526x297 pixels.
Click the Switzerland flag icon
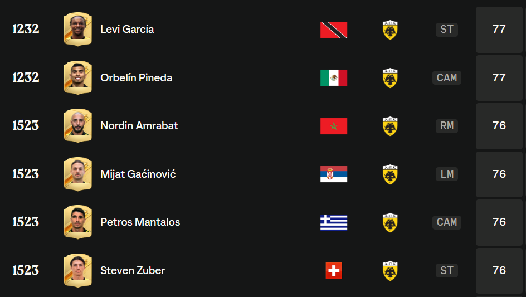334,270
